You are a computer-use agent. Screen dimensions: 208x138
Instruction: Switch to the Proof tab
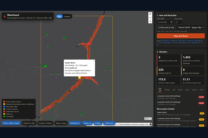pos(202,90)
